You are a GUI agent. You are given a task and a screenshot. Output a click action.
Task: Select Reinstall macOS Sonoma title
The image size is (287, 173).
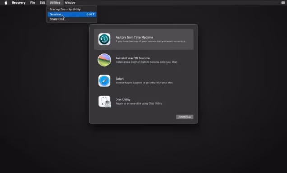coord(133,58)
